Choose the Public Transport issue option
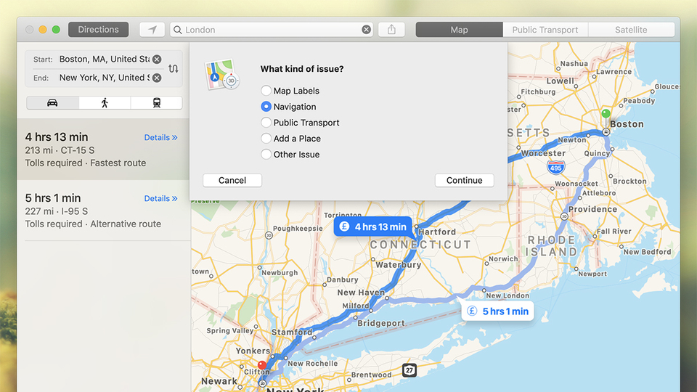The image size is (697, 392). pyautogui.click(x=266, y=123)
